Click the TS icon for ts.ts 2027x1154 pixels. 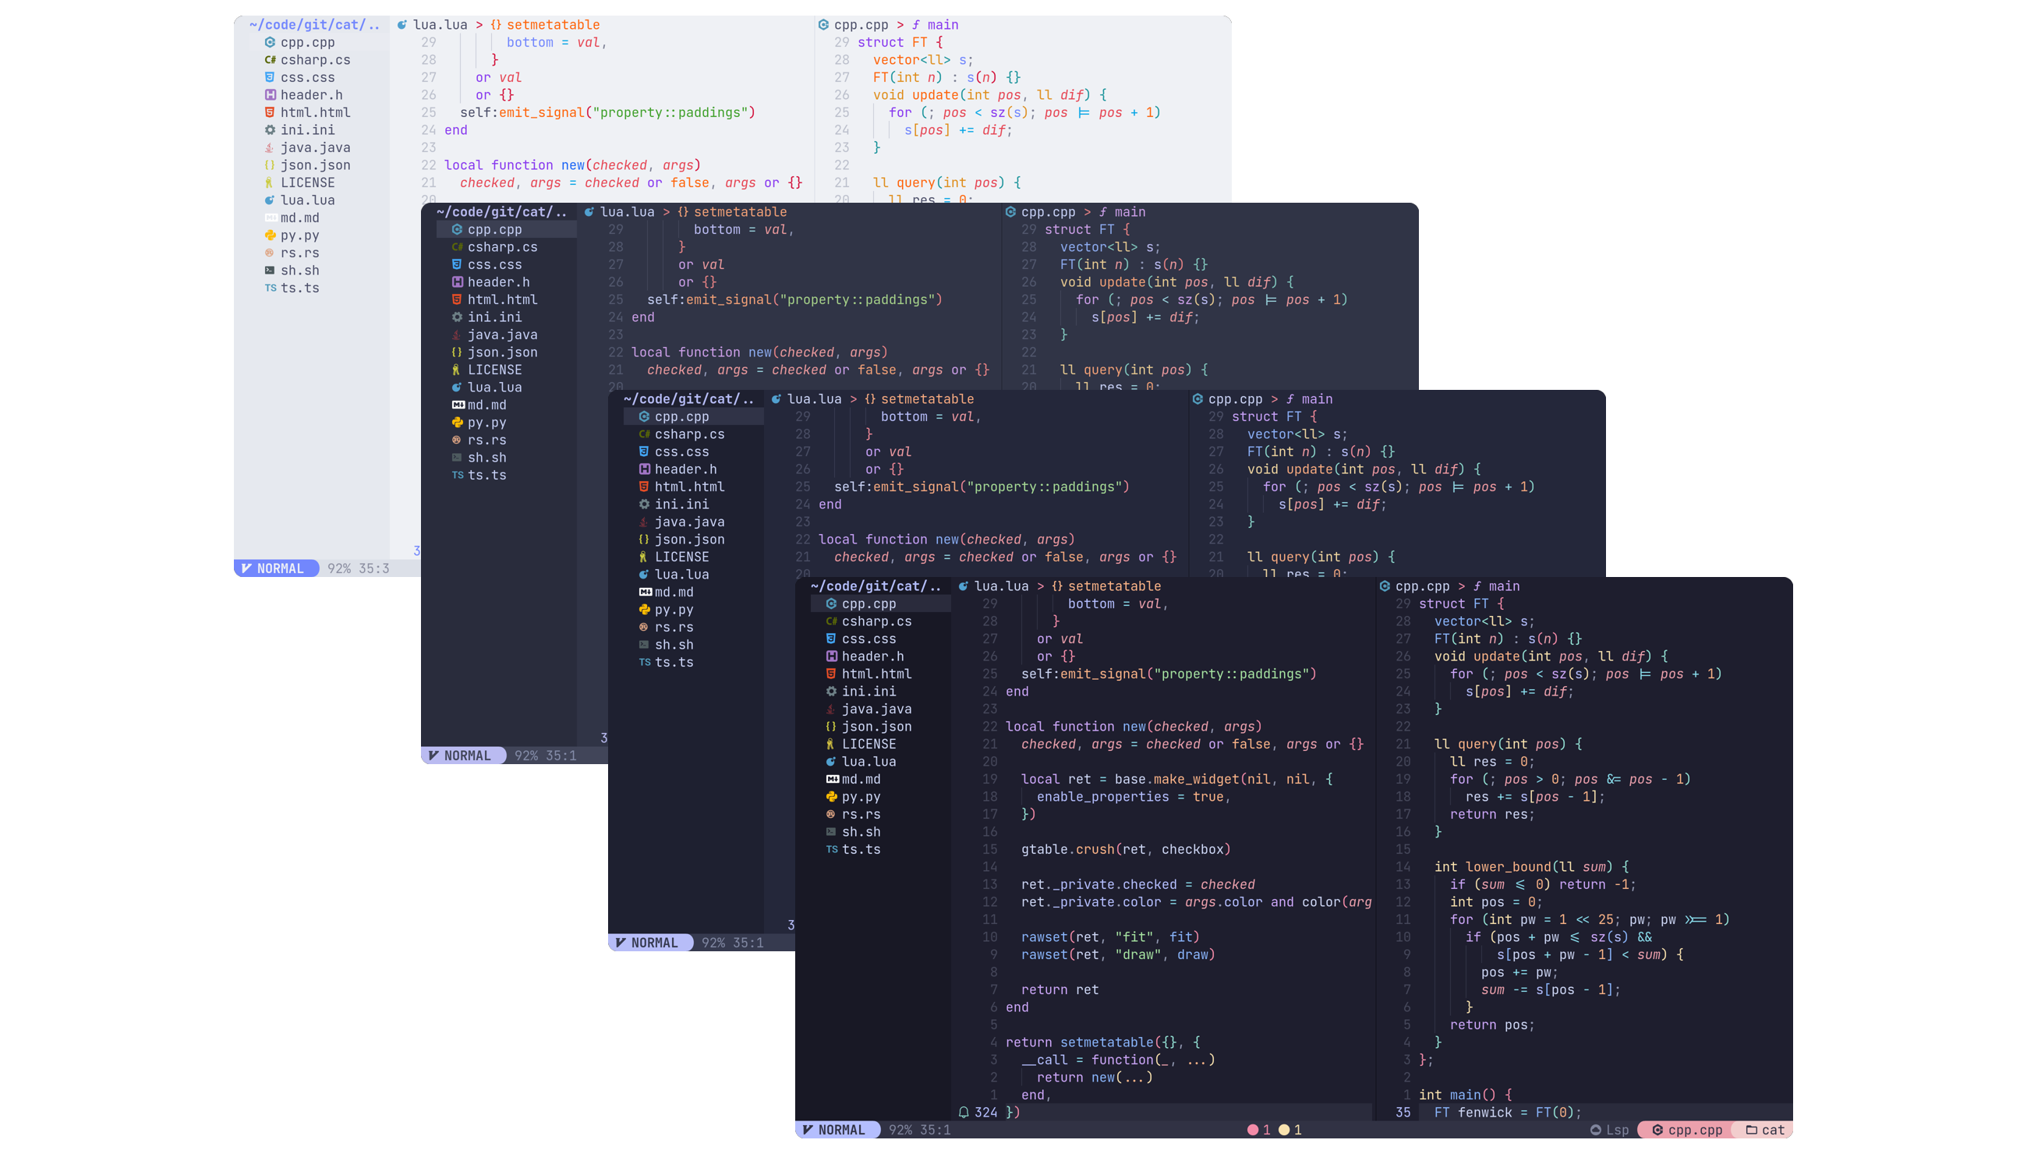[x=832, y=849]
